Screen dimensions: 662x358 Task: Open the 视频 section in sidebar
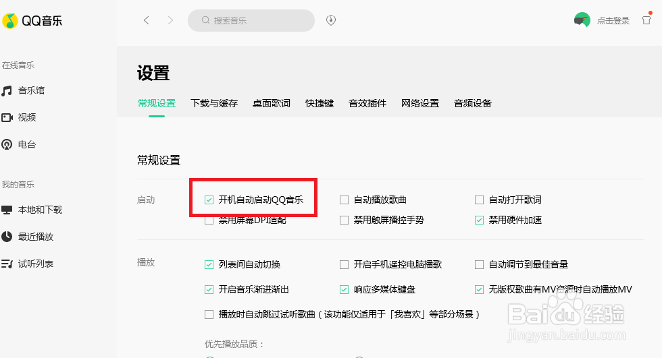pos(27,117)
